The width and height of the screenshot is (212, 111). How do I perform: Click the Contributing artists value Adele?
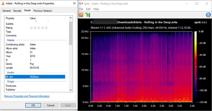(33, 44)
